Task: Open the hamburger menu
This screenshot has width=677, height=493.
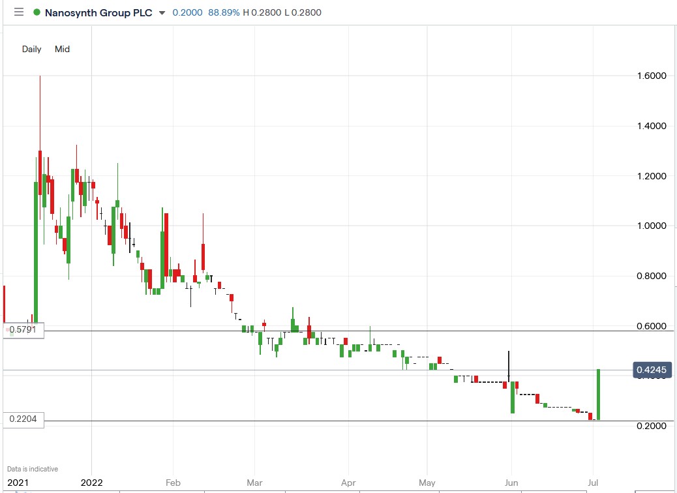Action: 19,12
